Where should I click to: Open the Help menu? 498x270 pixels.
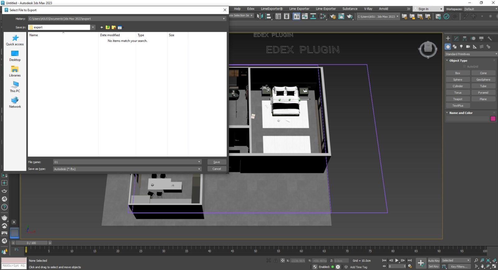tap(237, 9)
